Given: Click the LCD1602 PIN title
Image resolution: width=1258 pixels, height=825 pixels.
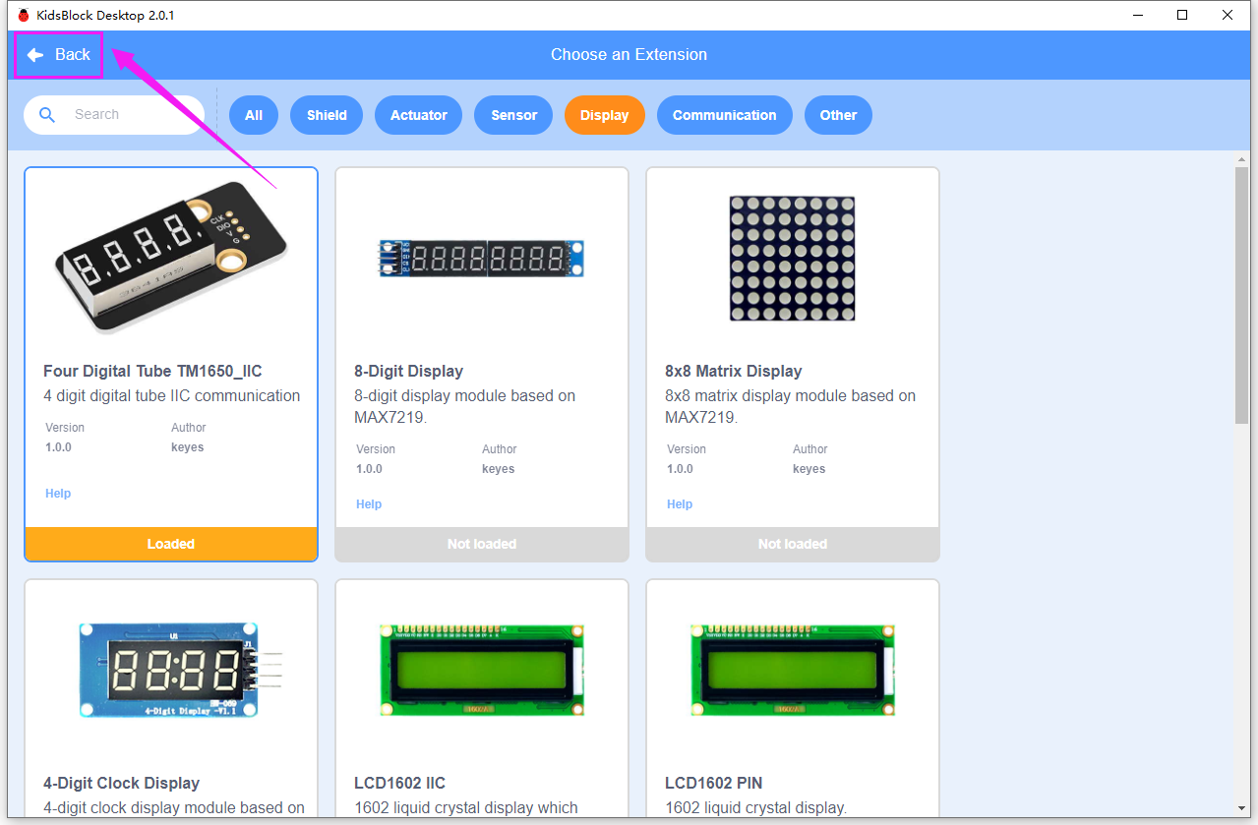Looking at the screenshot, I should tap(713, 784).
